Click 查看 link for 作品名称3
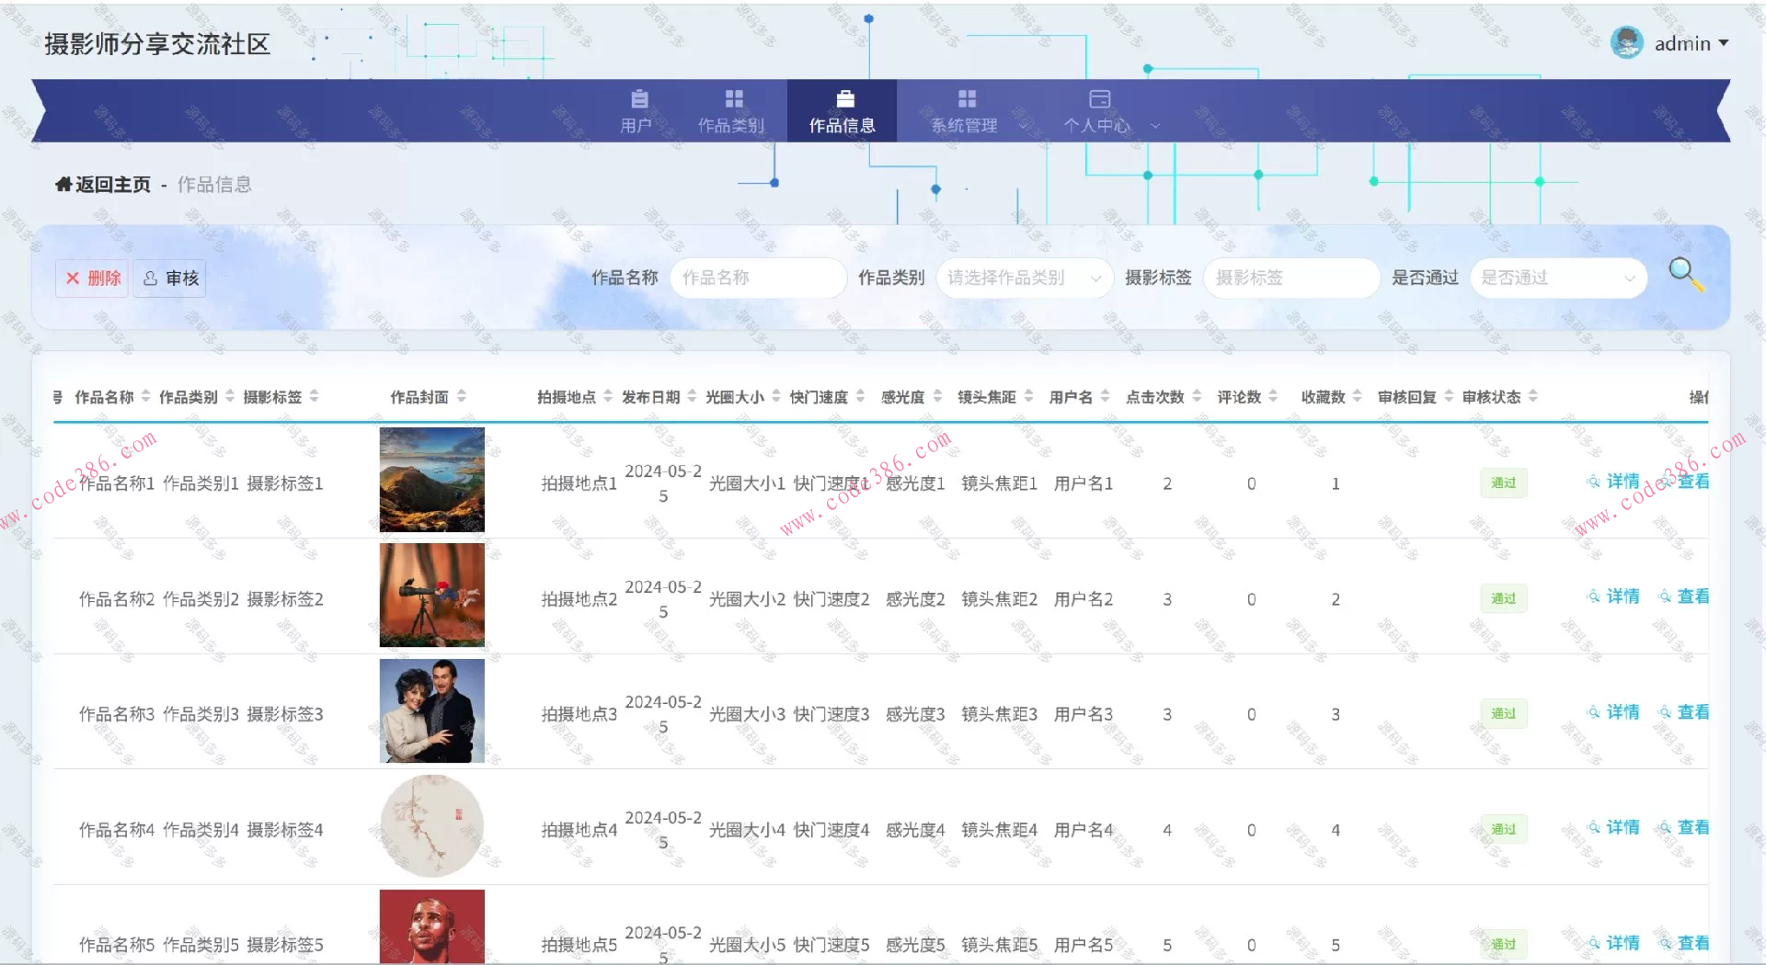 [1685, 712]
